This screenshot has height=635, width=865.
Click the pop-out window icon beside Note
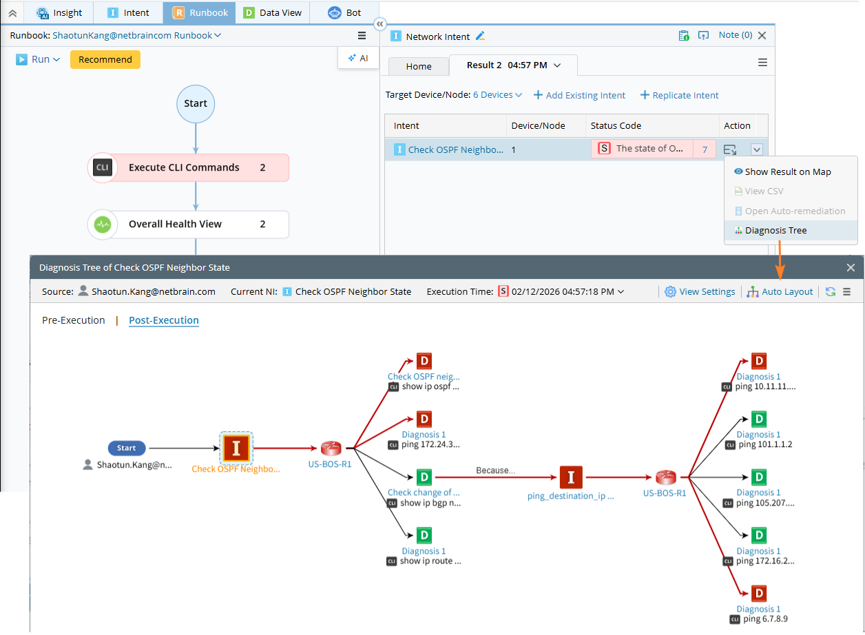[703, 36]
